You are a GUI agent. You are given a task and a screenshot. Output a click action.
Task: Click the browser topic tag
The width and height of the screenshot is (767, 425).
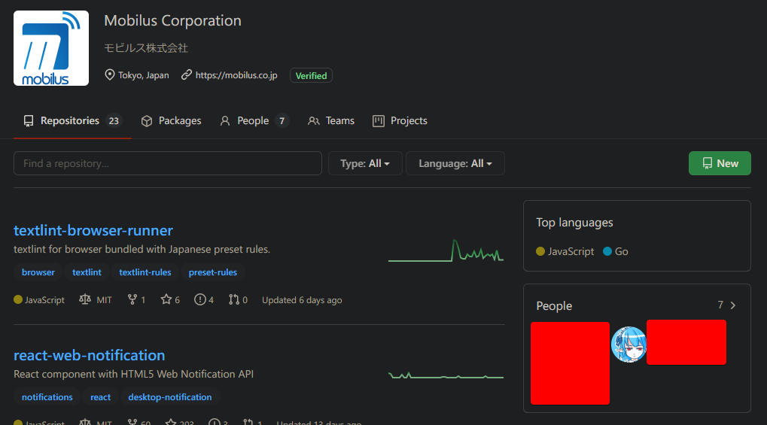38,272
